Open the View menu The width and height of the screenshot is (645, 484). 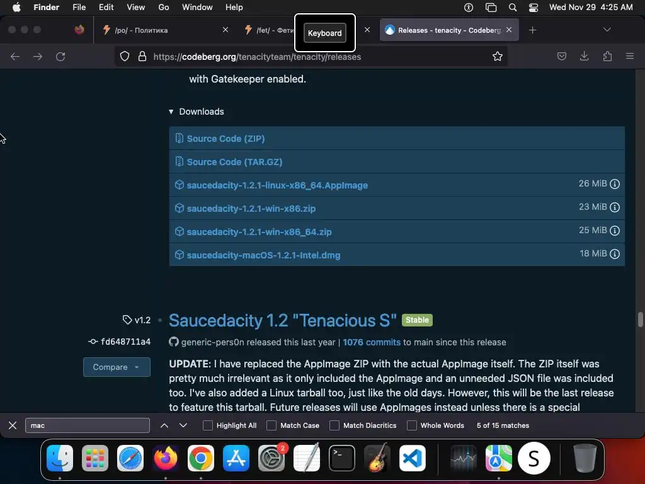(x=136, y=8)
